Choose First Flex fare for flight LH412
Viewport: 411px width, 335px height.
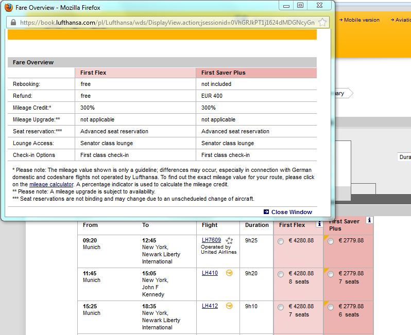click(x=281, y=307)
